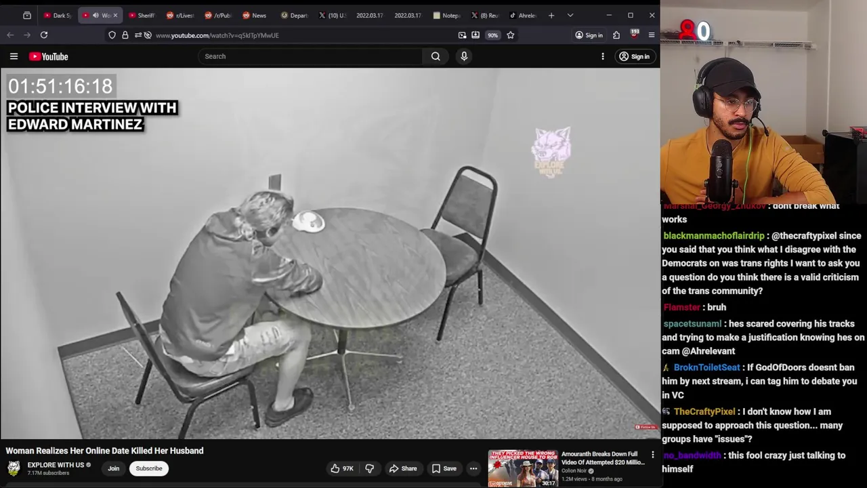Click browser account Sign in
This screenshot has height=488, width=867.
pyautogui.click(x=589, y=35)
